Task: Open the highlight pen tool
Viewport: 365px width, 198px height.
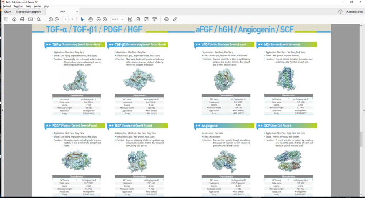Action: pyautogui.click(x=175, y=19)
